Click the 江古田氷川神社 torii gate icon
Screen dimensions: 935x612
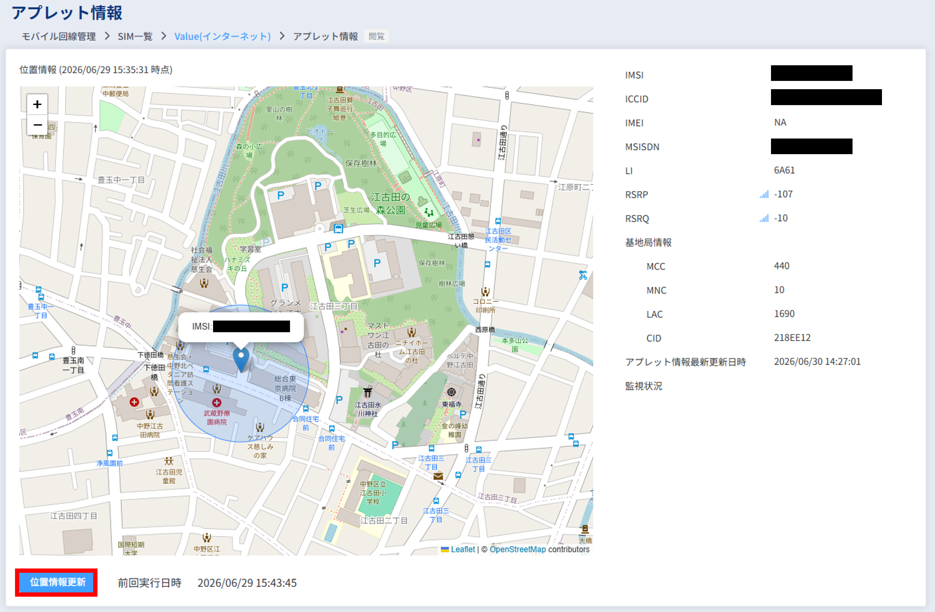click(x=368, y=392)
